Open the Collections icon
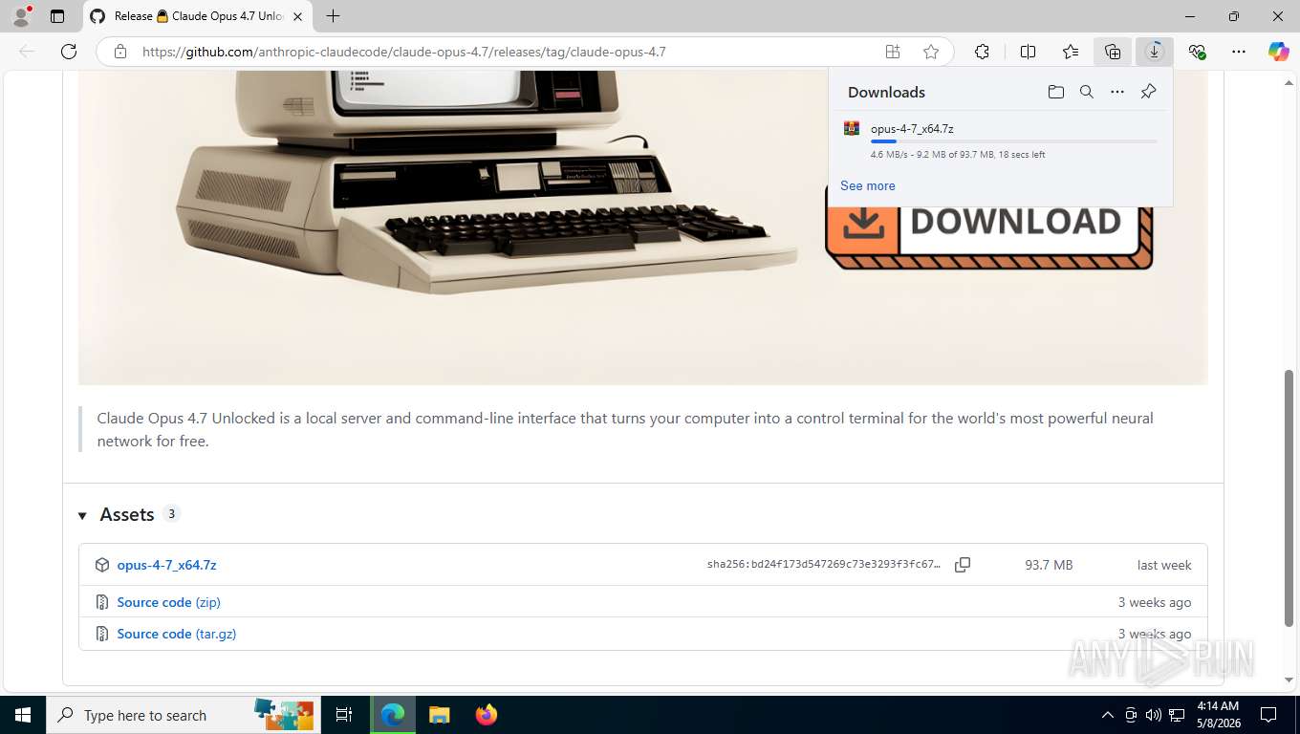The height and width of the screenshot is (734, 1300). pyautogui.click(x=1113, y=52)
